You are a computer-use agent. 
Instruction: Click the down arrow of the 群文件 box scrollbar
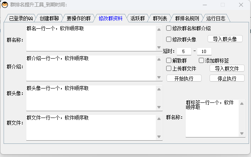coord(159,137)
